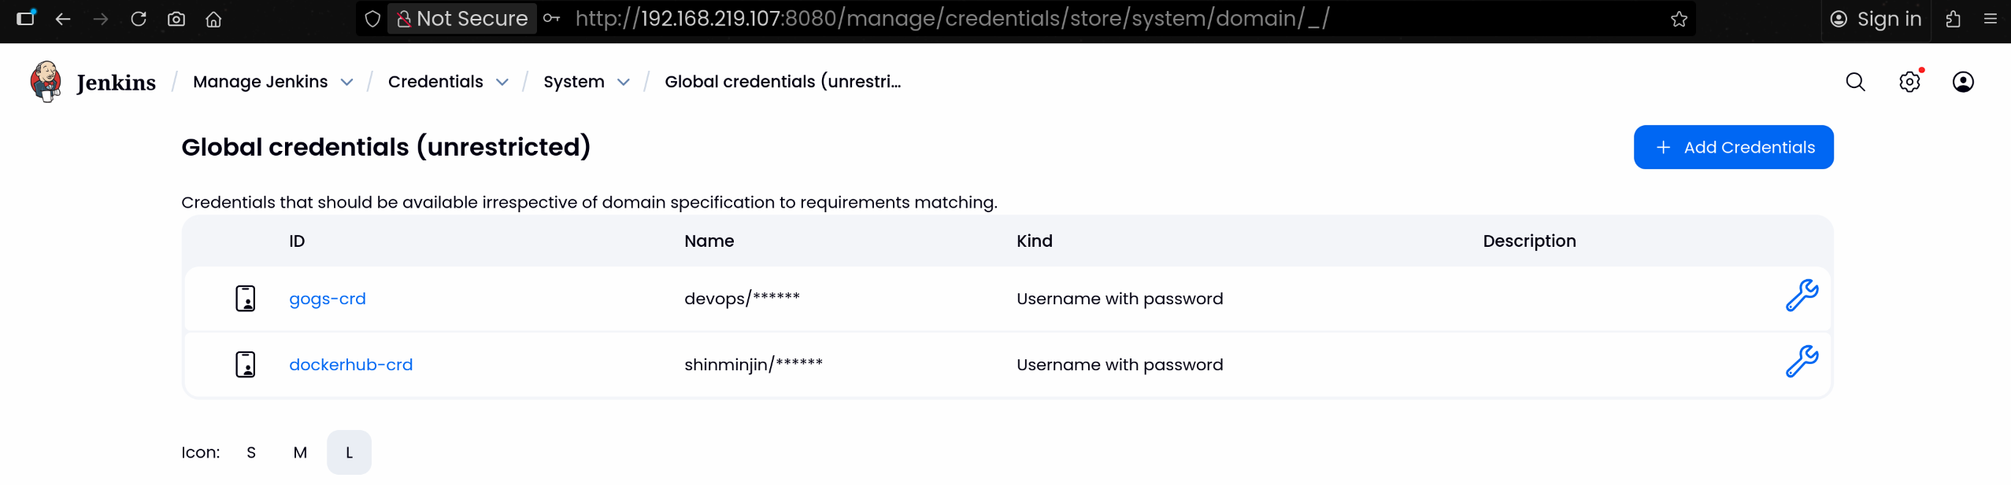Click the wrench icon for gogs-crd
2011x485 pixels.
[x=1802, y=296]
